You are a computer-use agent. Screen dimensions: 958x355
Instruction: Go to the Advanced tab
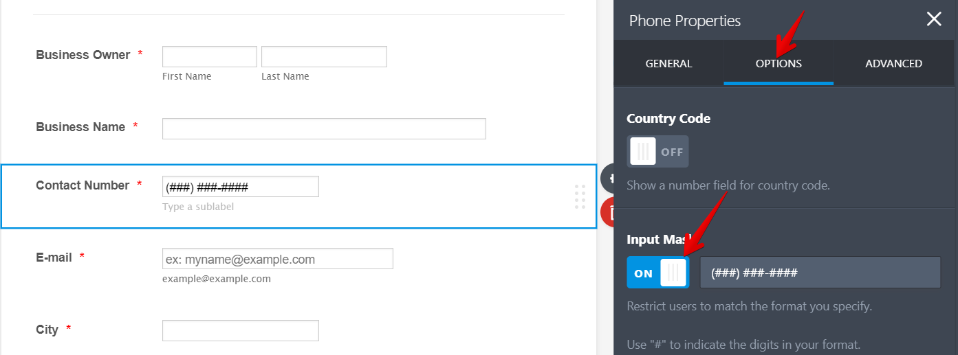(x=893, y=64)
